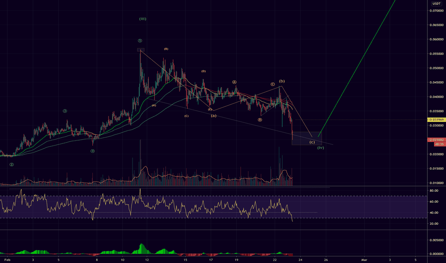Click the 0.015000 price axis label
The width and height of the screenshot is (446, 263).
tap(436, 169)
